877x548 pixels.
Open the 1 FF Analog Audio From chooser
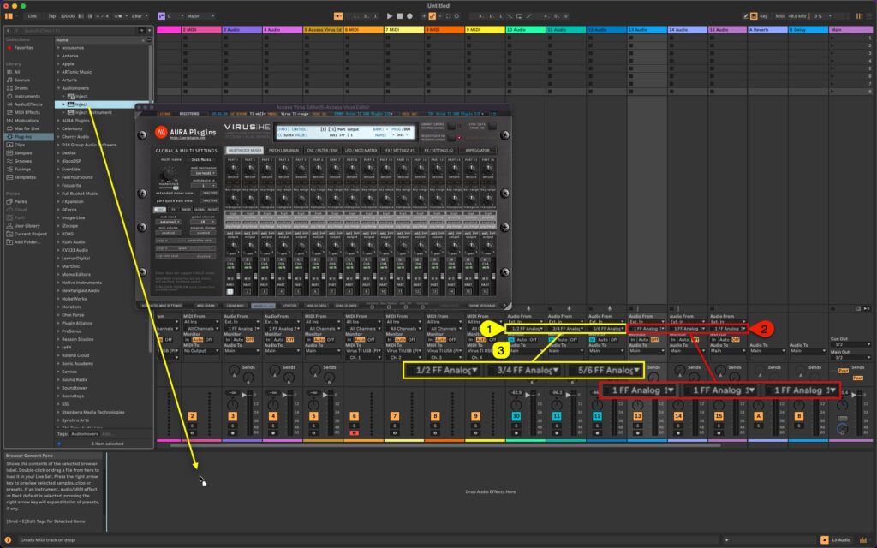click(646, 329)
